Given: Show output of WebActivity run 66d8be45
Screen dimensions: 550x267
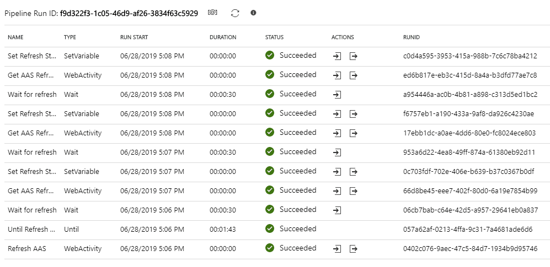Looking at the screenshot, I should tap(354, 191).
